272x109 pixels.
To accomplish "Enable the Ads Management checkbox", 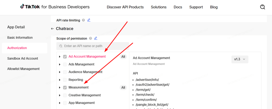I will [65, 64].
